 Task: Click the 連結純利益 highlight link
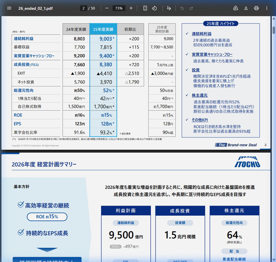coord(202,34)
